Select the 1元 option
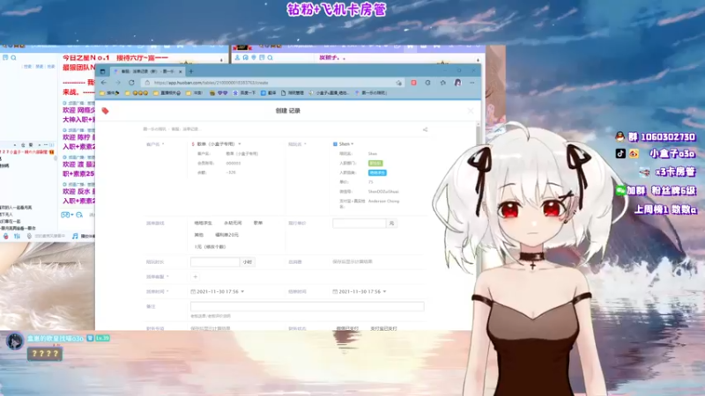The image size is (705, 396). click(x=210, y=247)
